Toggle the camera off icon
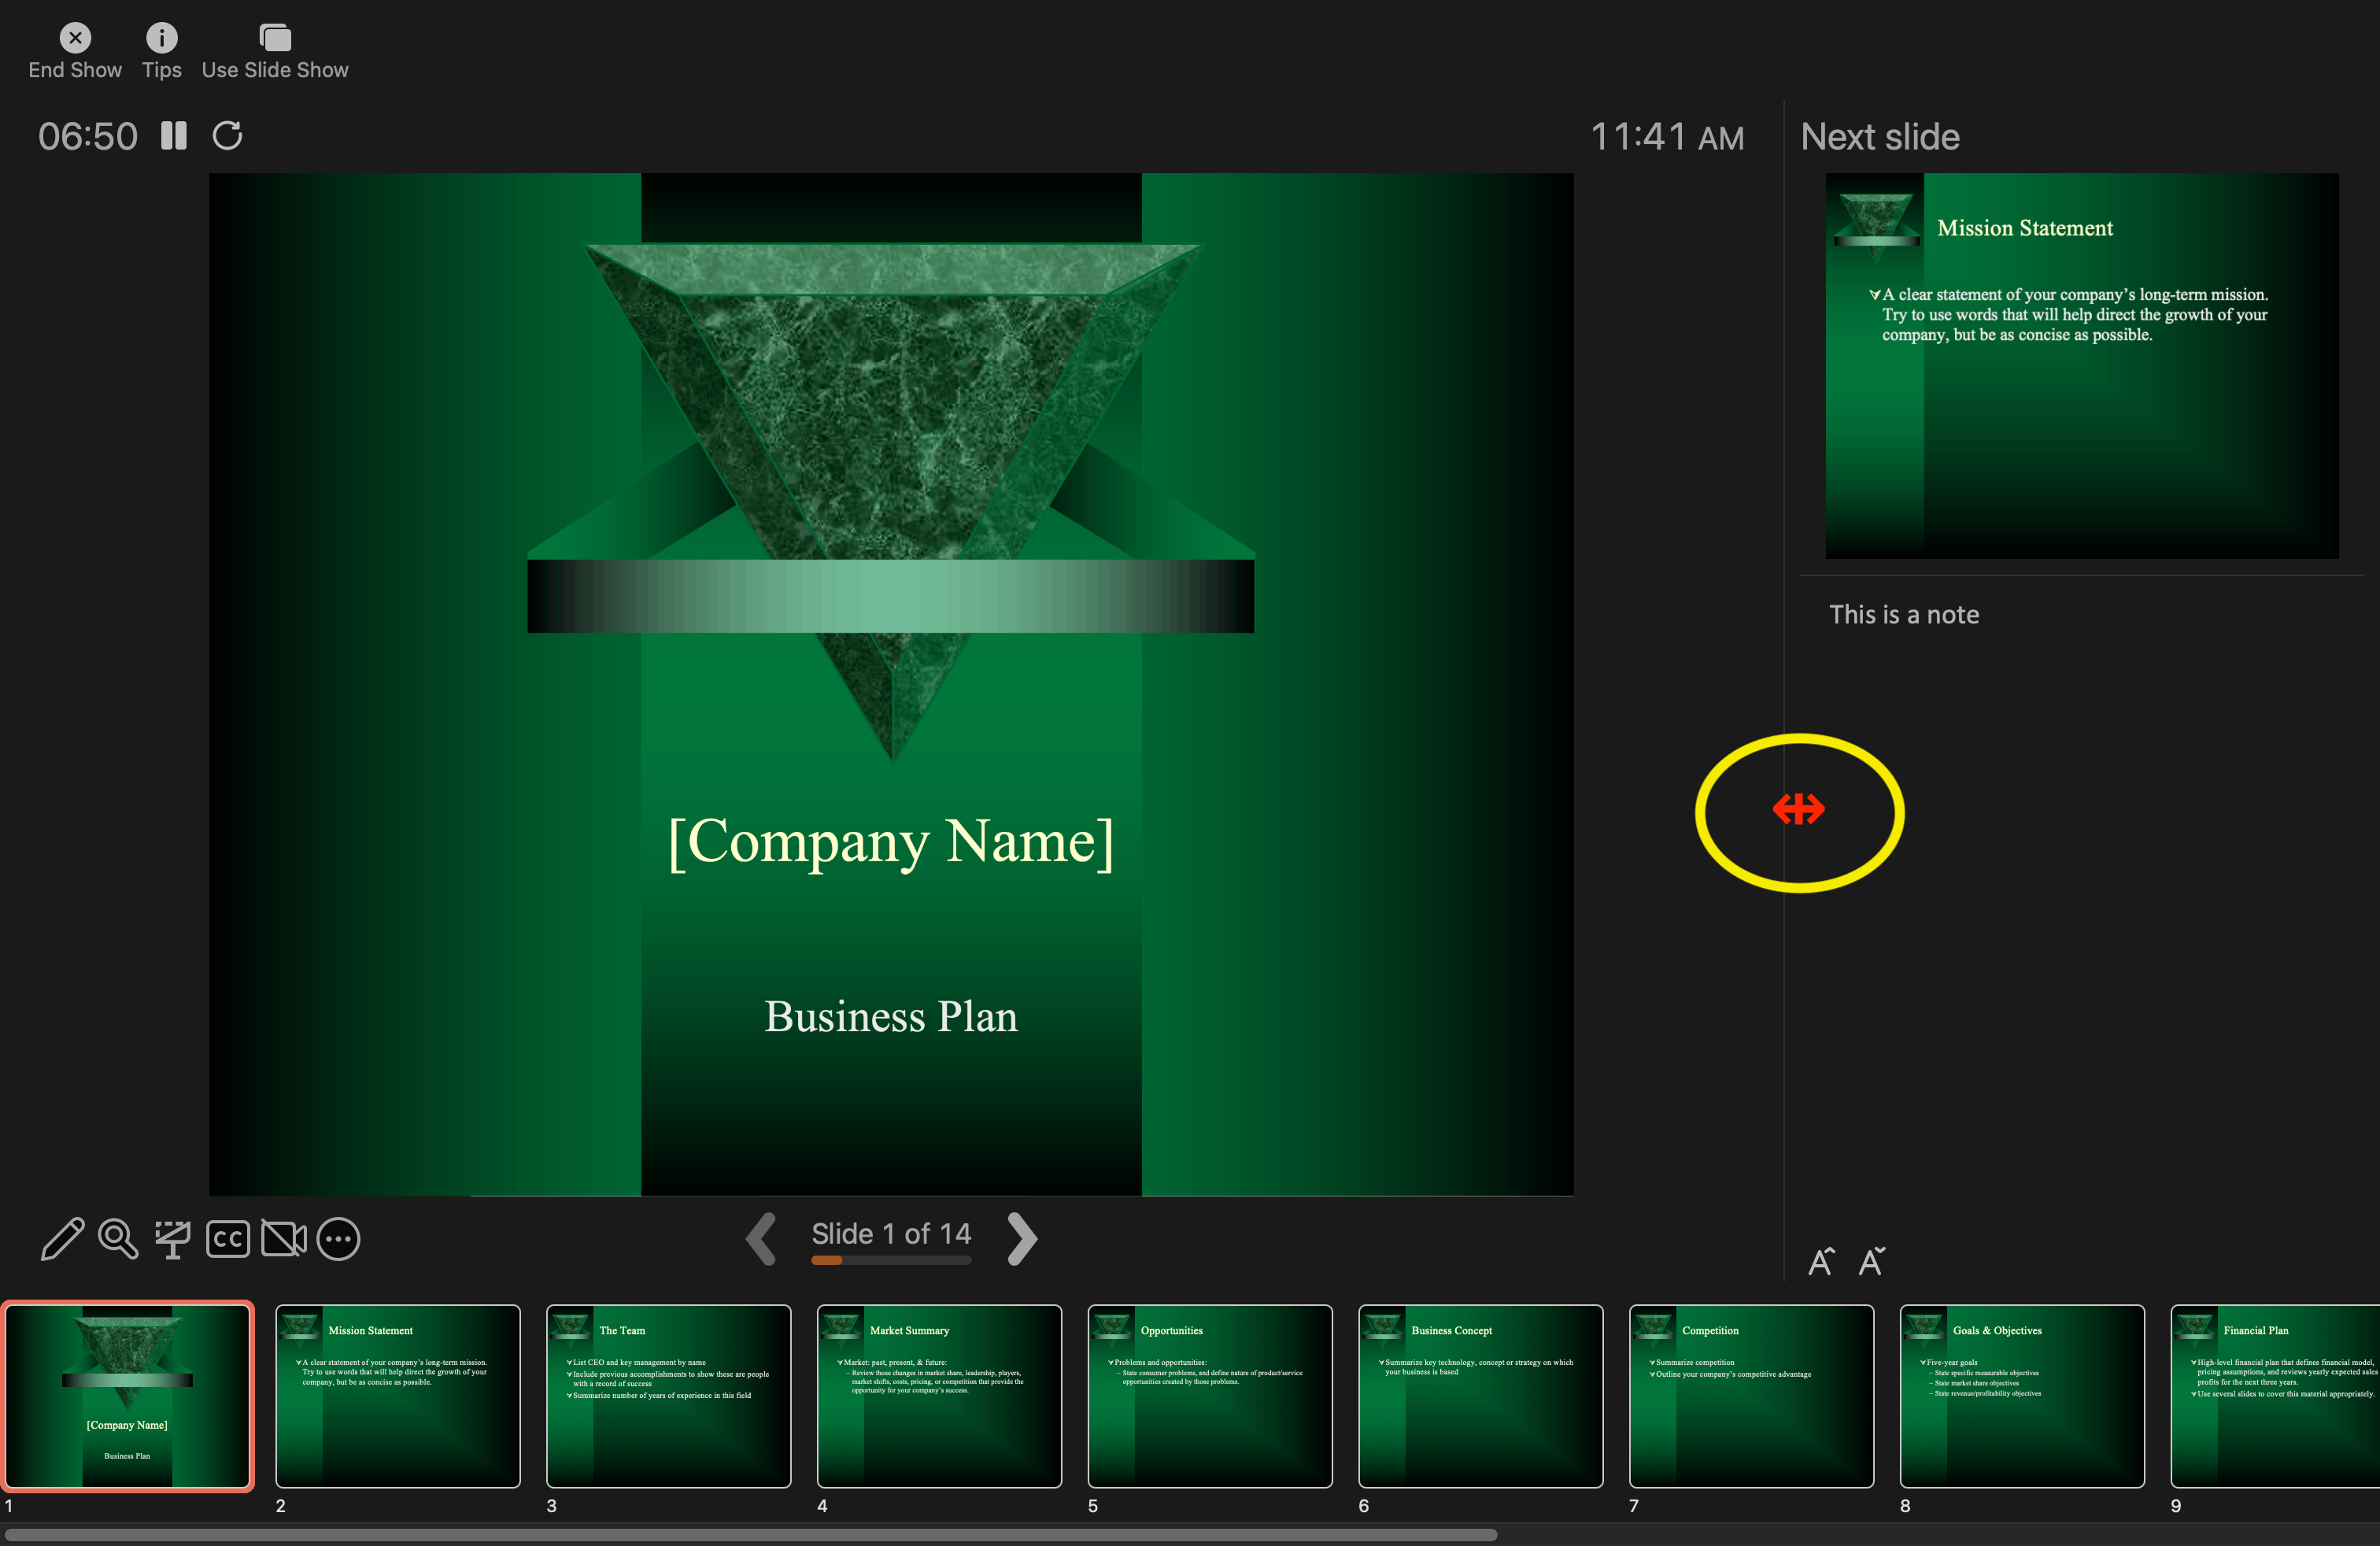Image resolution: width=2380 pixels, height=1546 pixels. [x=284, y=1239]
